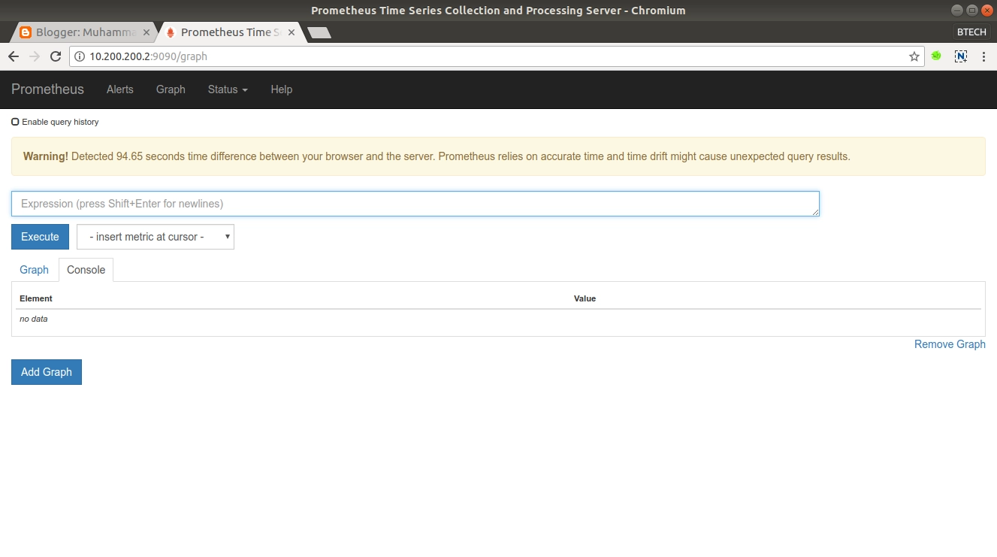
Task: Maximize the Chromium window
Action: pos(972,11)
